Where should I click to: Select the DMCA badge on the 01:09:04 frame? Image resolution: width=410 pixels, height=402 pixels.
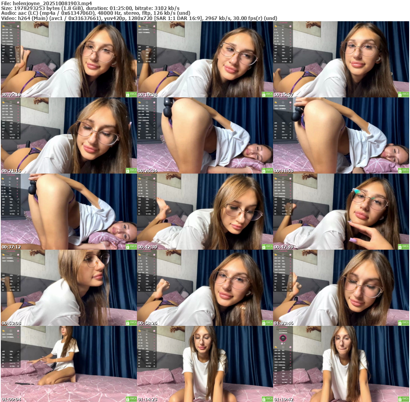click(131, 399)
